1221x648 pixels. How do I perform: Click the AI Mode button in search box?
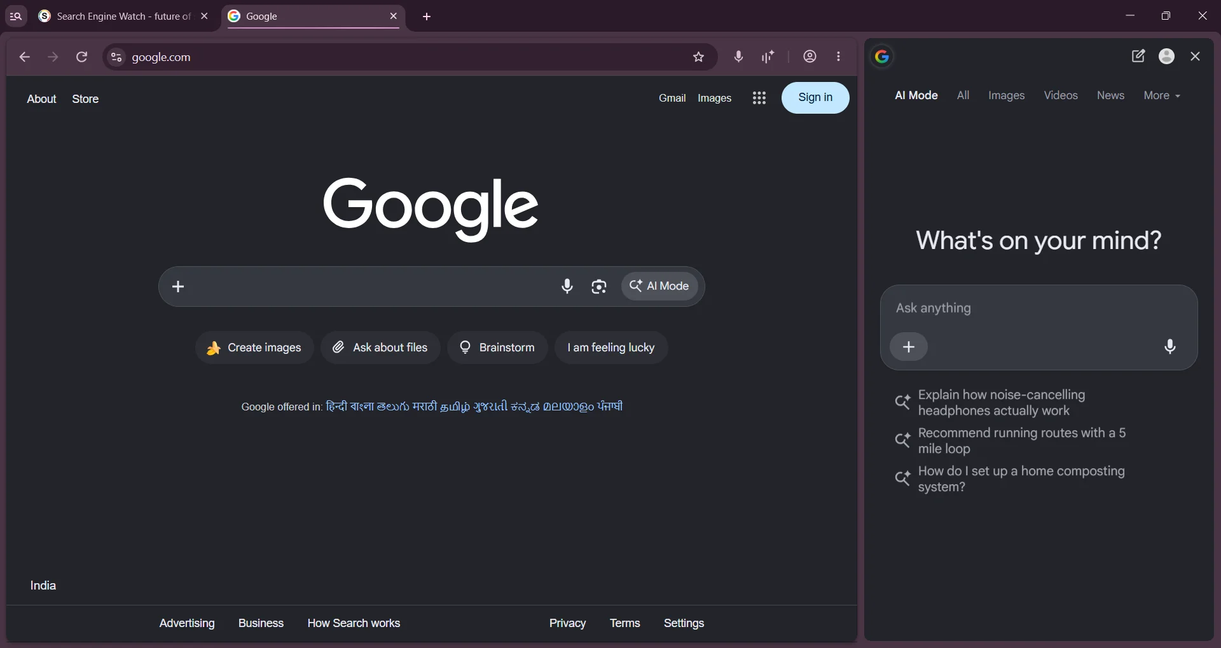pyautogui.click(x=659, y=287)
